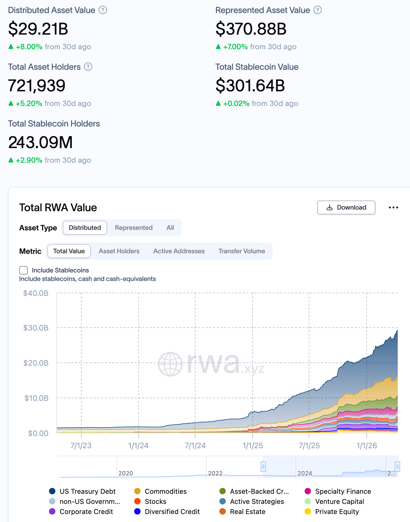This screenshot has width=410, height=522.
Task: Select the All asset type option
Action: [x=170, y=228]
